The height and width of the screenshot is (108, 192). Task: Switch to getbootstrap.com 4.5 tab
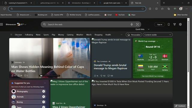[x=50, y=3]
